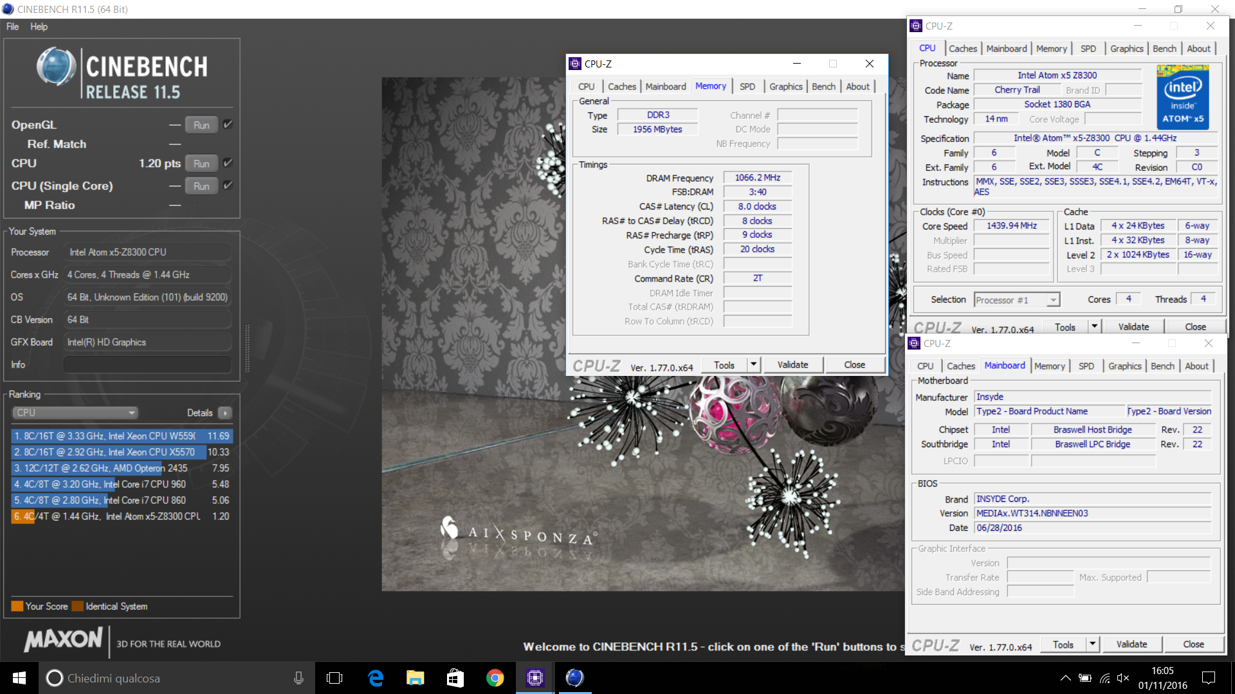
Task: Switch to CPU-Z via its taskbar icon
Action: point(535,678)
